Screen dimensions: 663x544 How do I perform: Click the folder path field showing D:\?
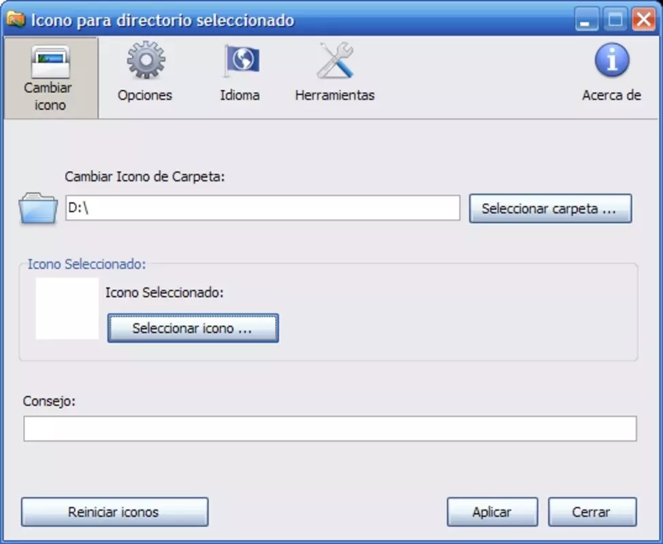tap(263, 208)
